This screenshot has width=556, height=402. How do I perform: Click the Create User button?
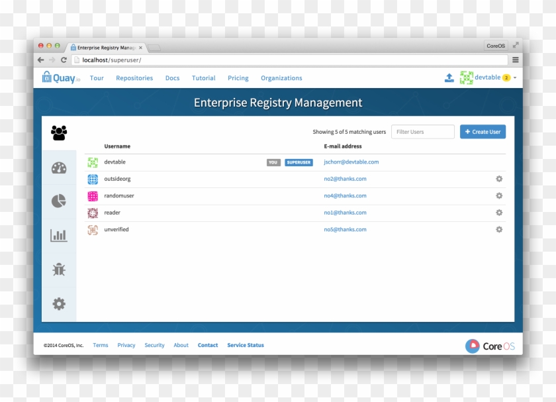pos(483,131)
